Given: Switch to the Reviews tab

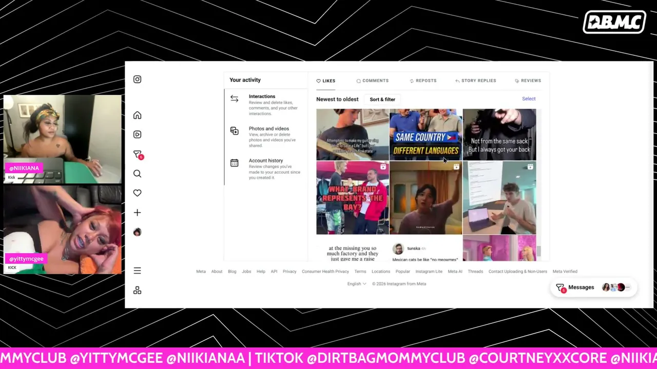Looking at the screenshot, I should [528, 81].
